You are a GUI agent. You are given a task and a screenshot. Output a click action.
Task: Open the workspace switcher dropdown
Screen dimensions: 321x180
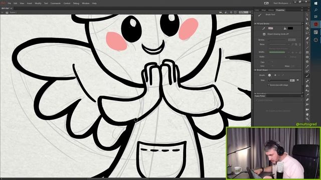point(282,3)
